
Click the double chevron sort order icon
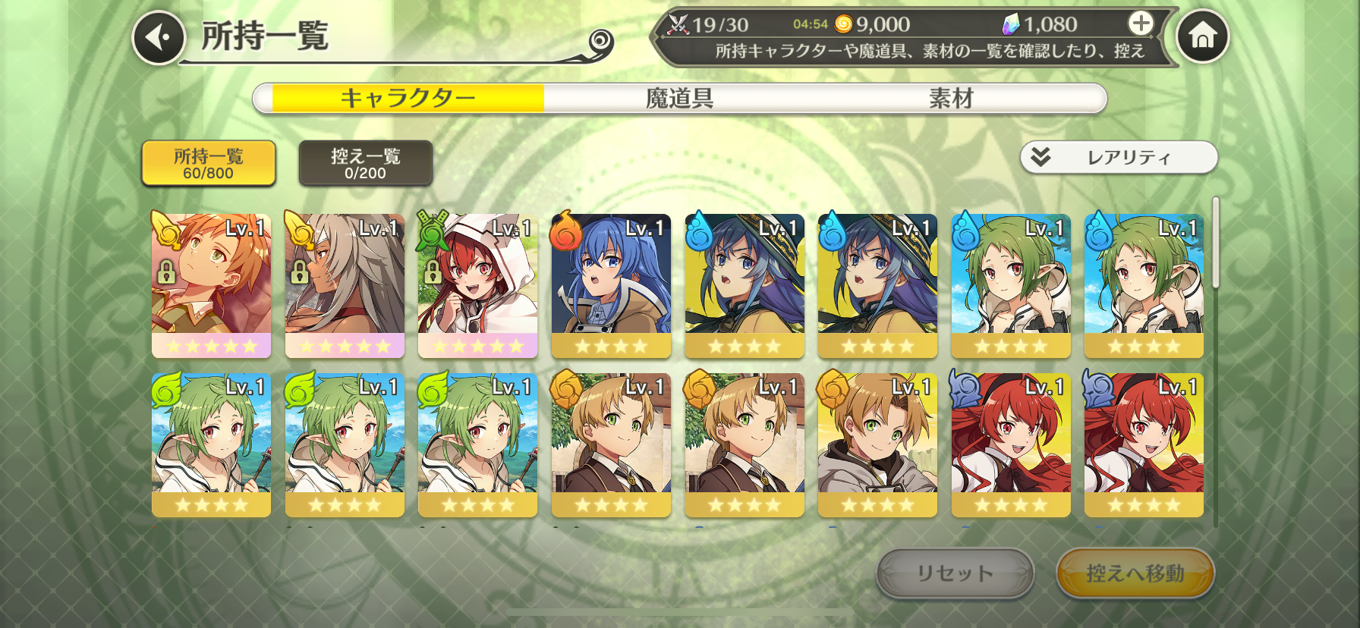coord(1040,157)
